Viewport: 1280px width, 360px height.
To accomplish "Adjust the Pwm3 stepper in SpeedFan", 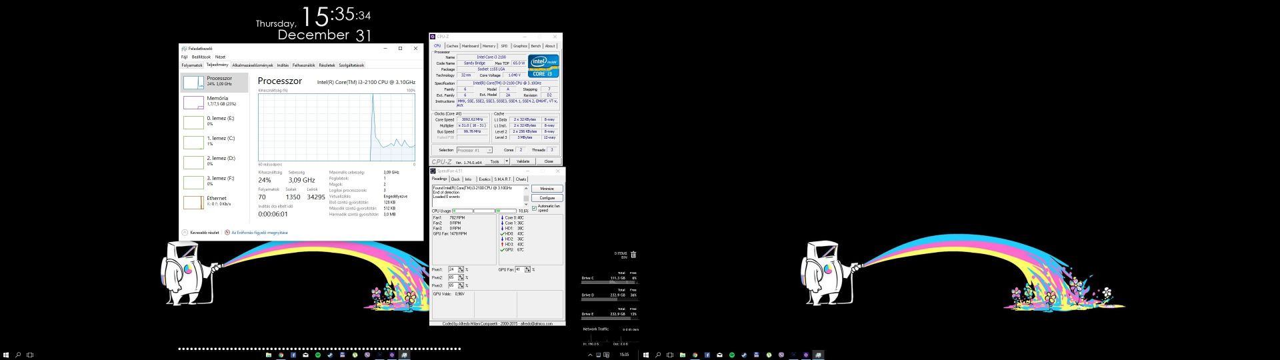I will [461, 285].
